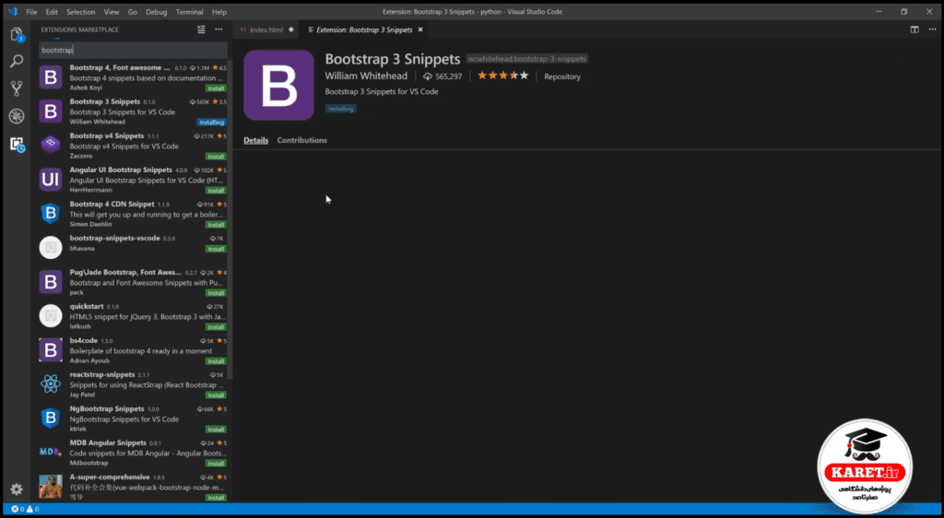This screenshot has width=944, height=518.
Task: Install the quickstart extension
Action: (216, 326)
